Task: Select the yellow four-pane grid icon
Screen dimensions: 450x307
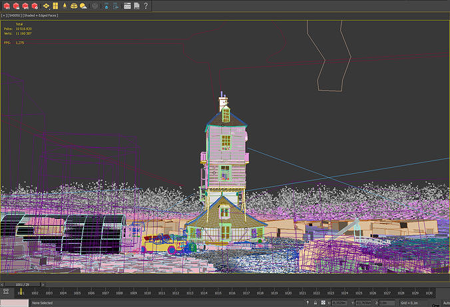Action: tap(56, 6)
